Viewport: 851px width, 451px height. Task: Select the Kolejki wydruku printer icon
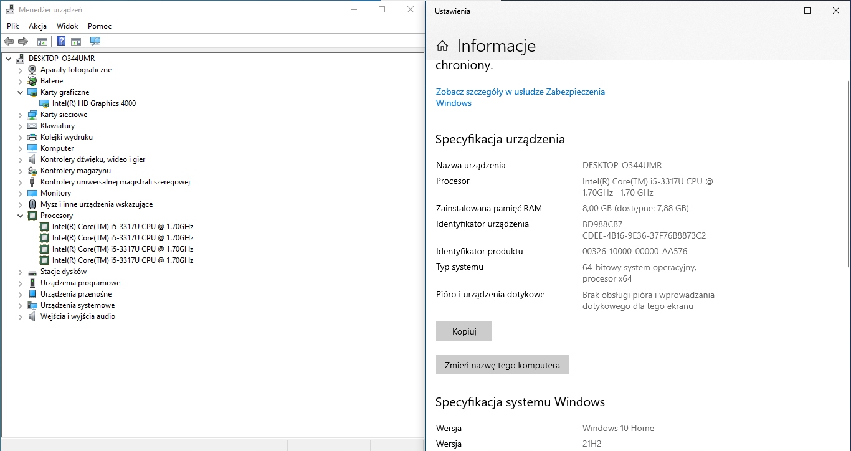click(x=32, y=137)
